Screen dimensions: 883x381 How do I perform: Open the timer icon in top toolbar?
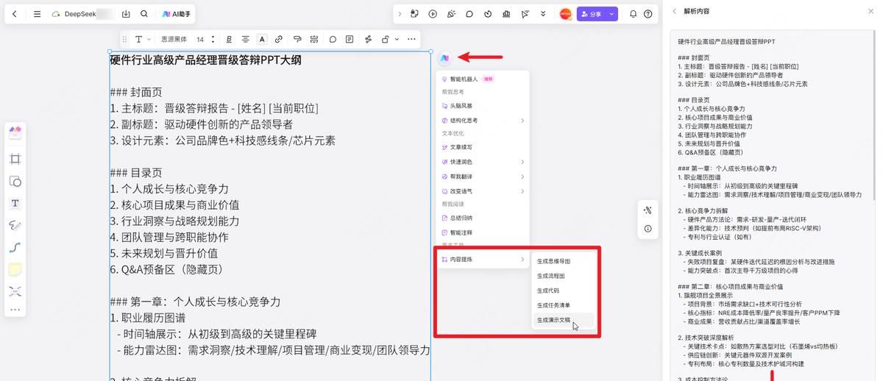click(488, 14)
